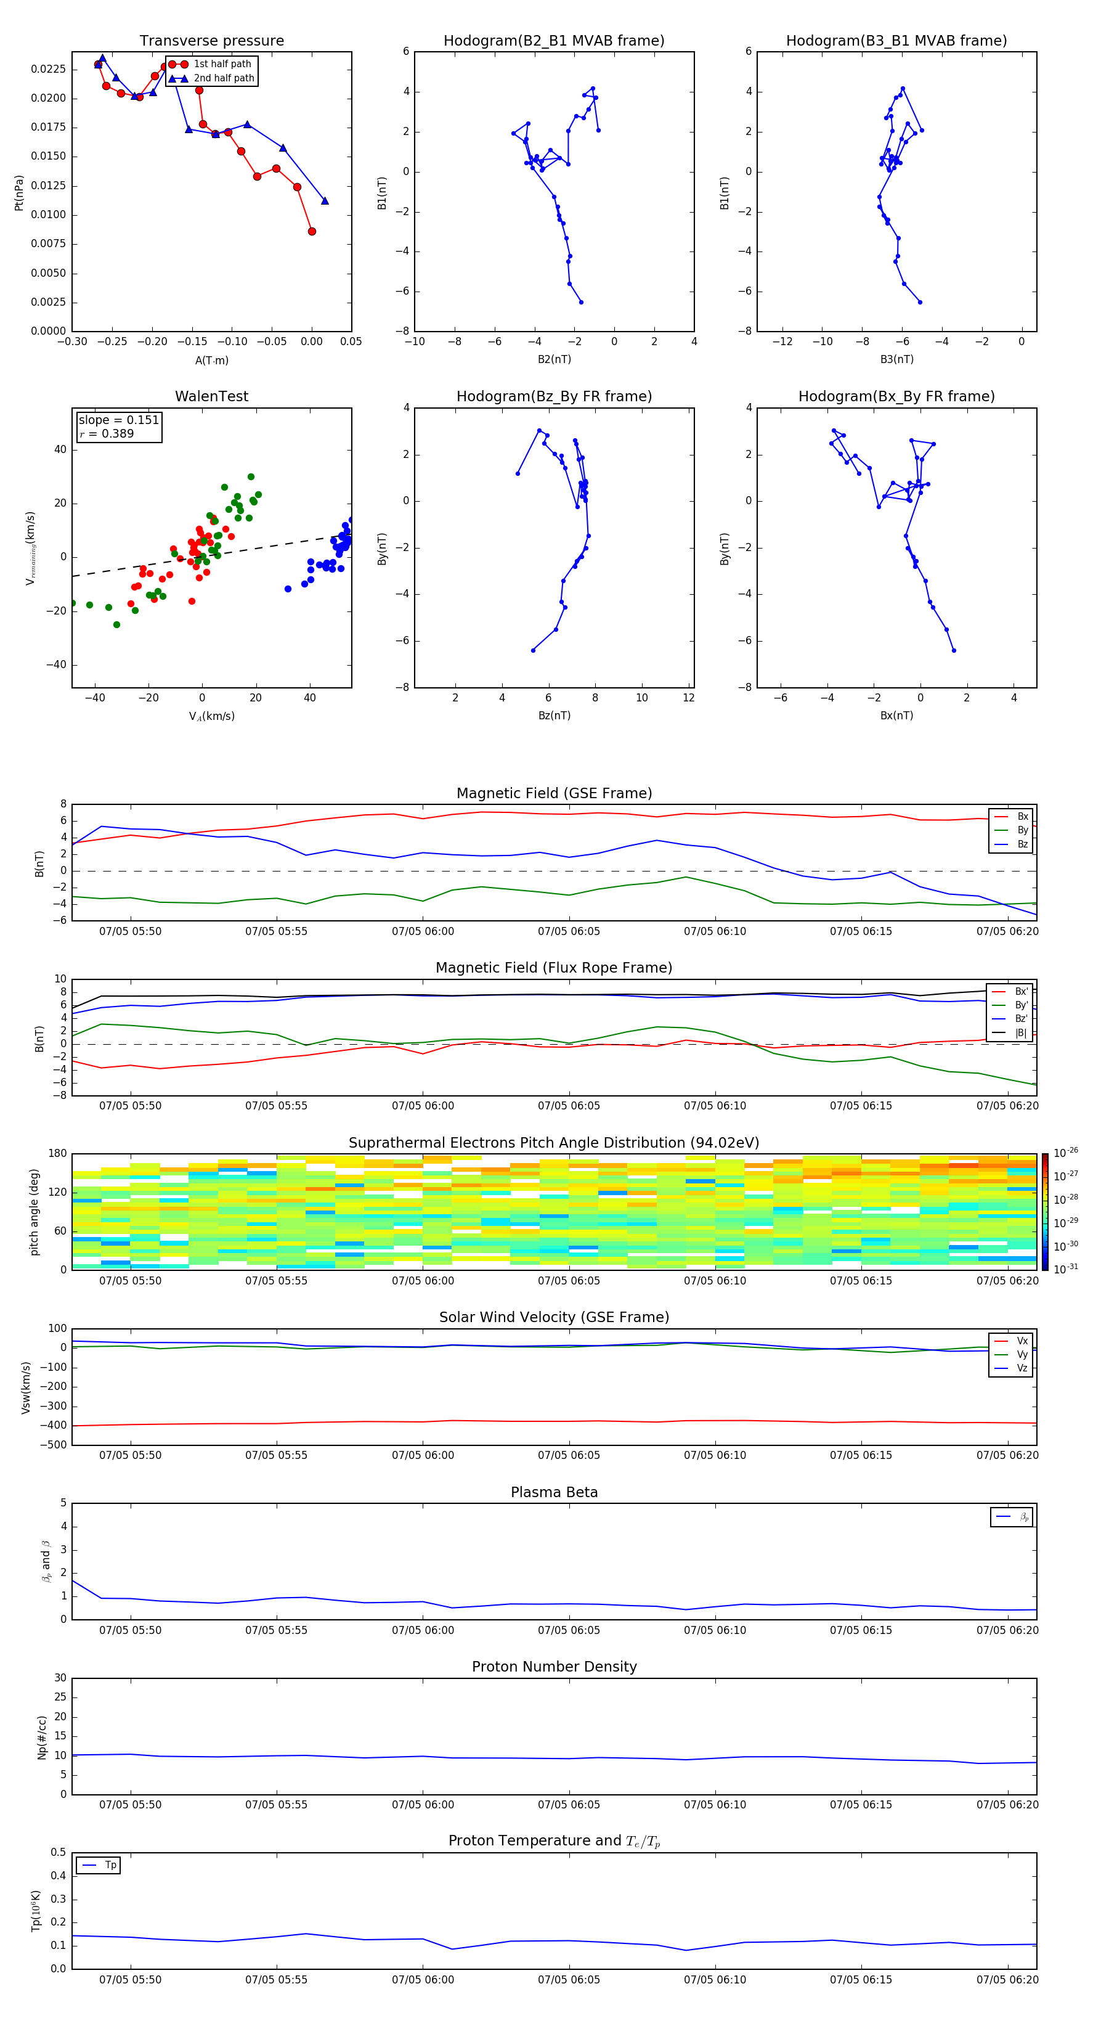
Task: Click the red last point of 1st half path
Action: (312, 231)
